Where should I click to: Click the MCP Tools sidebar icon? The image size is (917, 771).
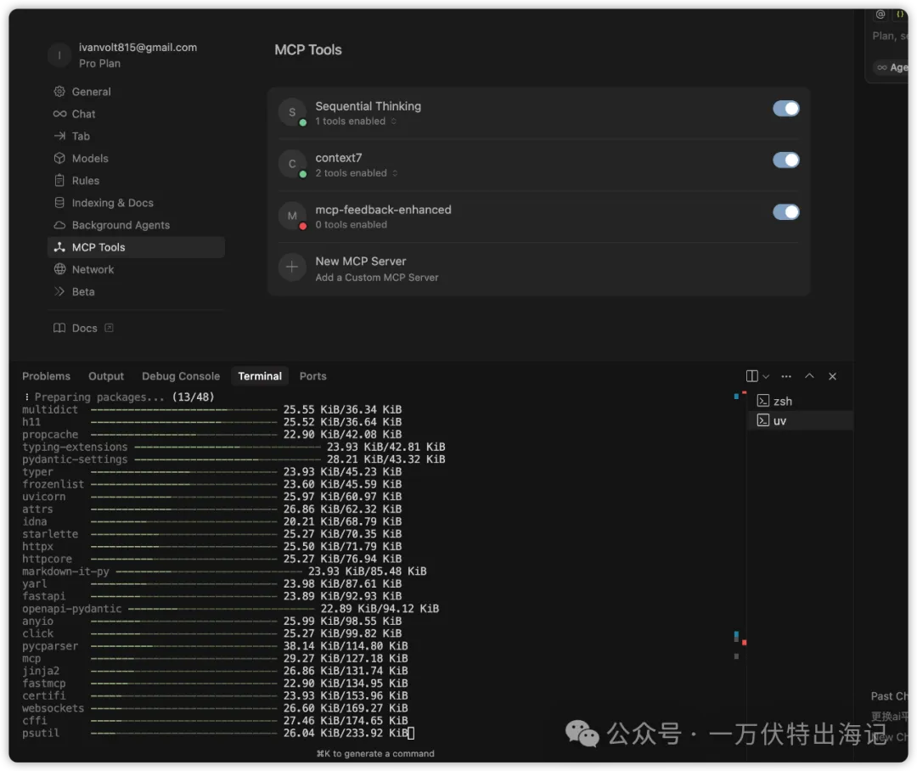pos(59,247)
